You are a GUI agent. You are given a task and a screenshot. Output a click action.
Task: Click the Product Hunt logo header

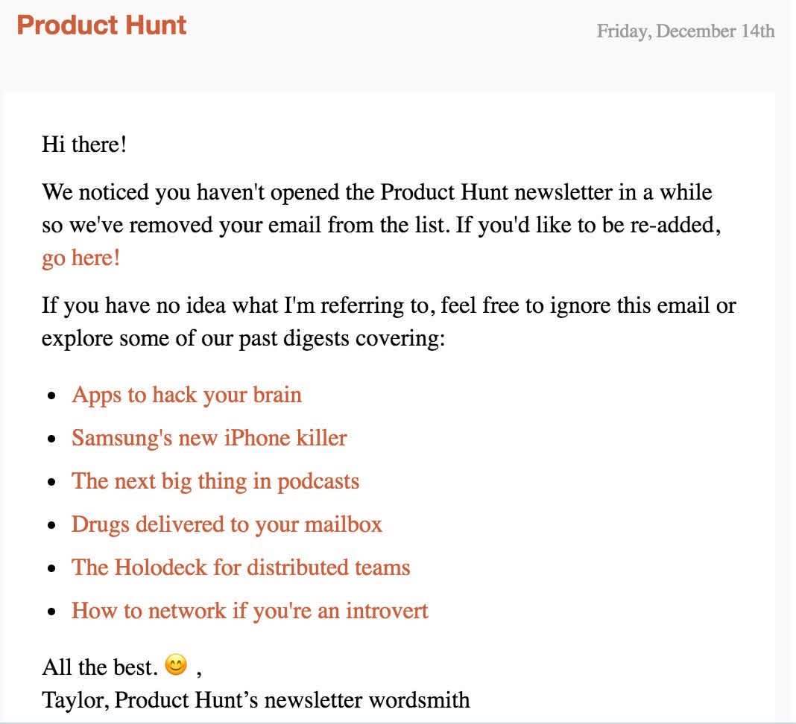[101, 25]
